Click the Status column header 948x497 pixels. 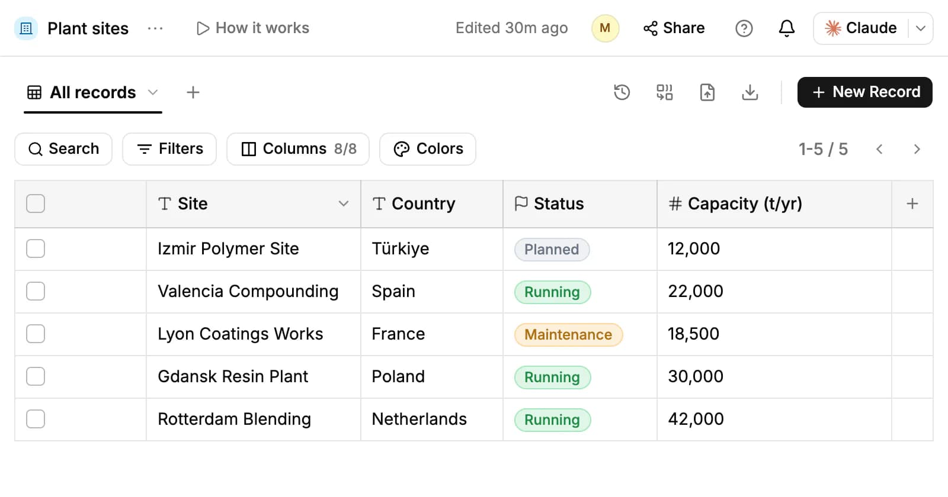(580, 204)
